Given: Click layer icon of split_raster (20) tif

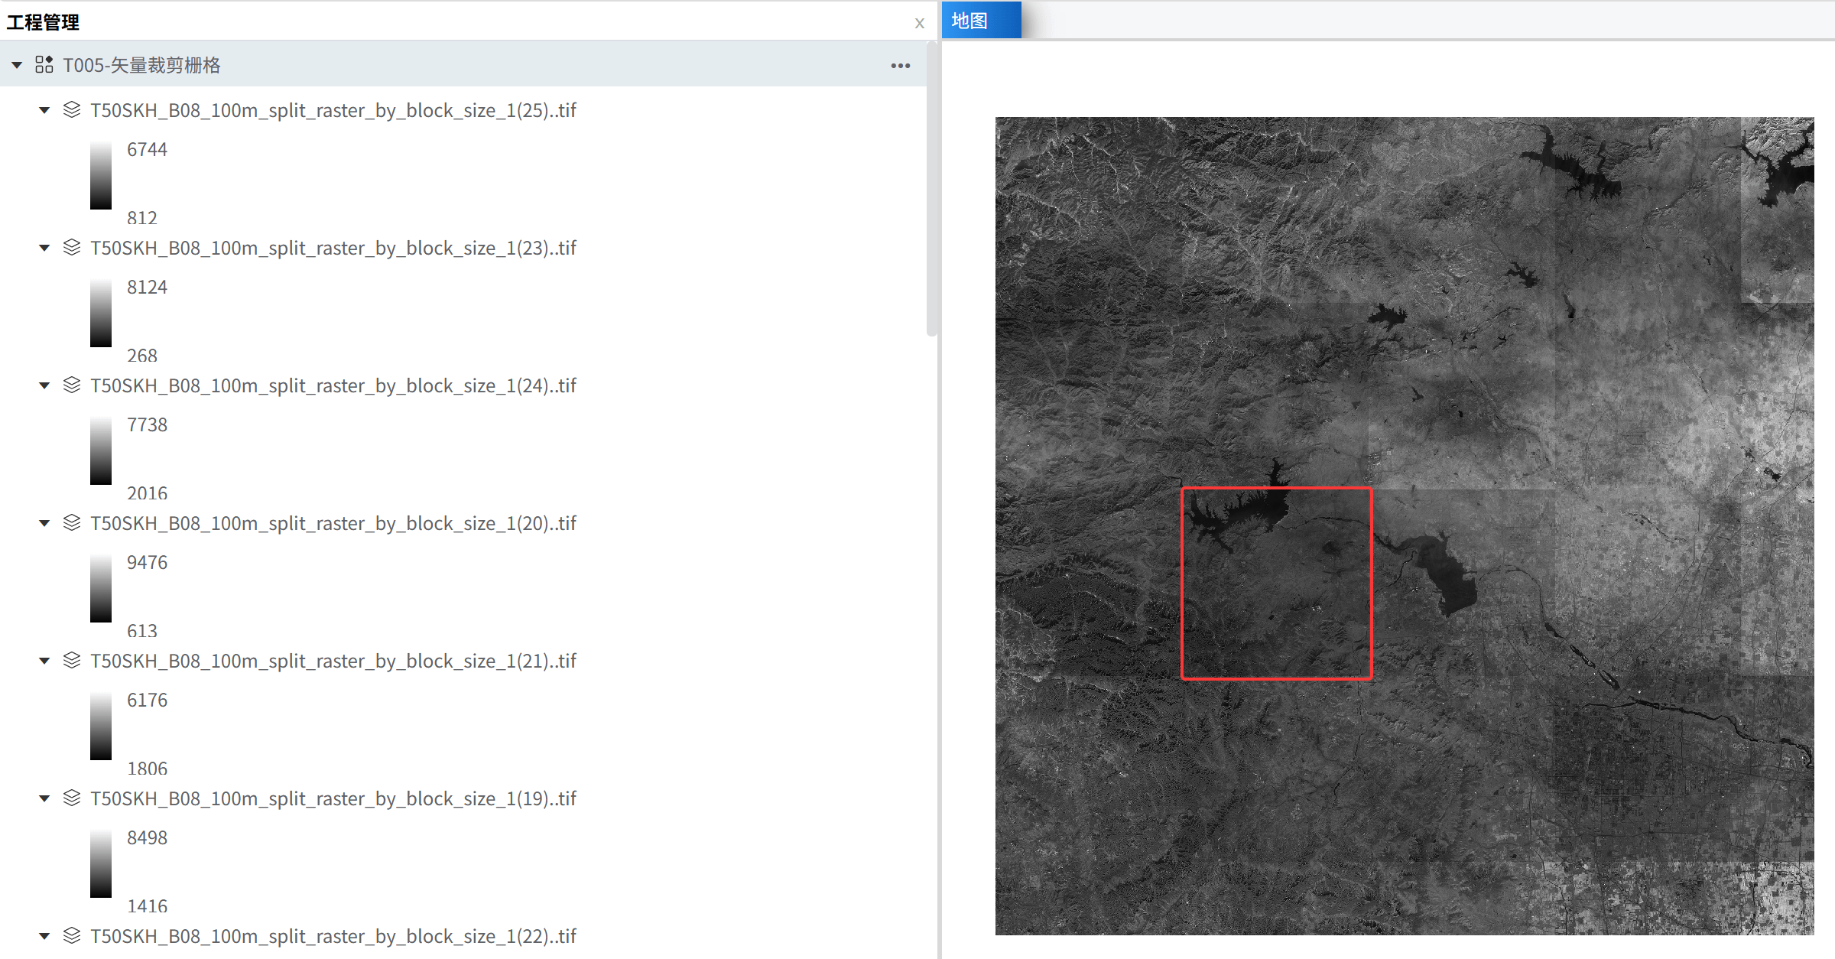Looking at the screenshot, I should (x=72, y=523).
